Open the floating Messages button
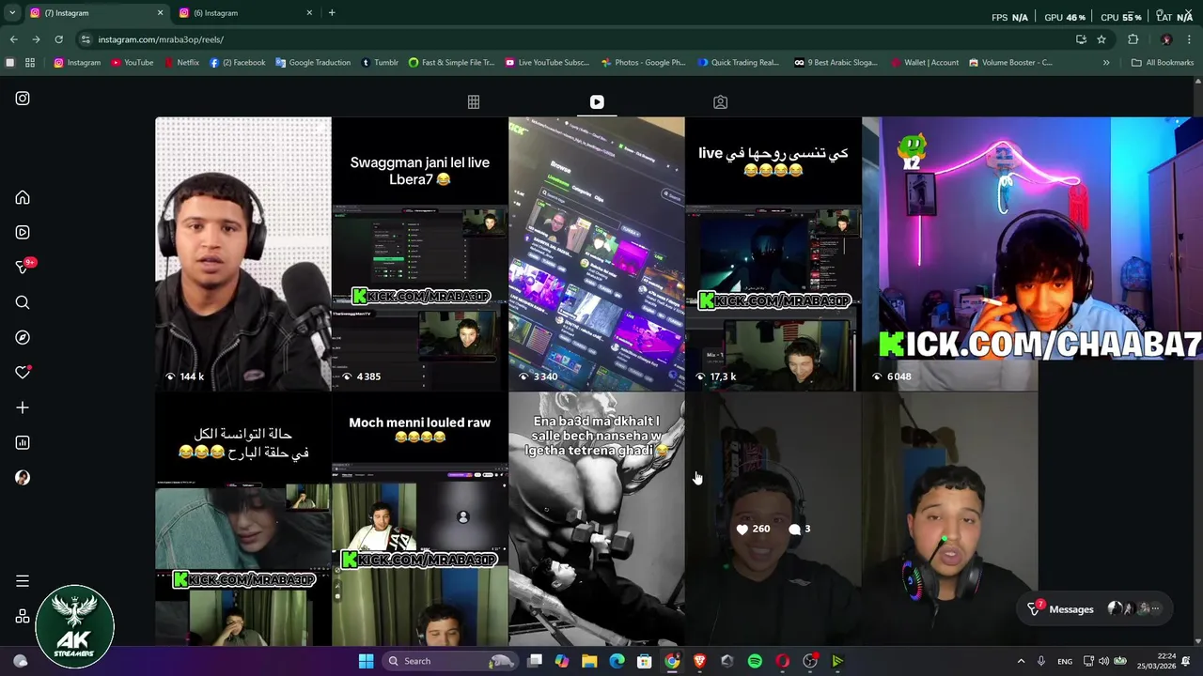 pos(1096,609)
